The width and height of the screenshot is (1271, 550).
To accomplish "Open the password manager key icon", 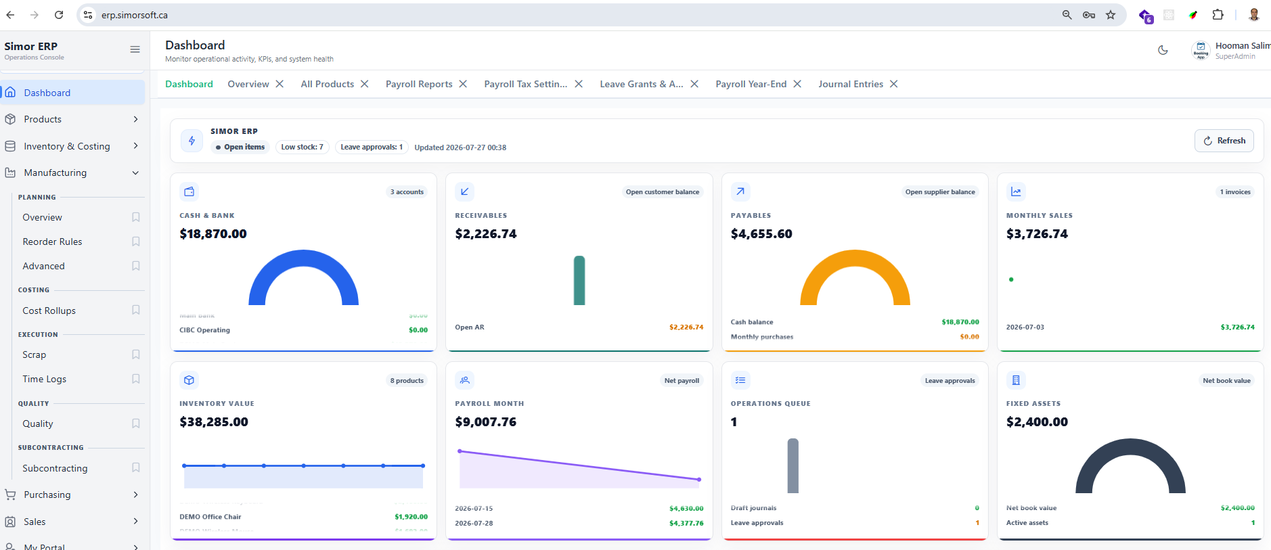I will [x=1089, y=15].
